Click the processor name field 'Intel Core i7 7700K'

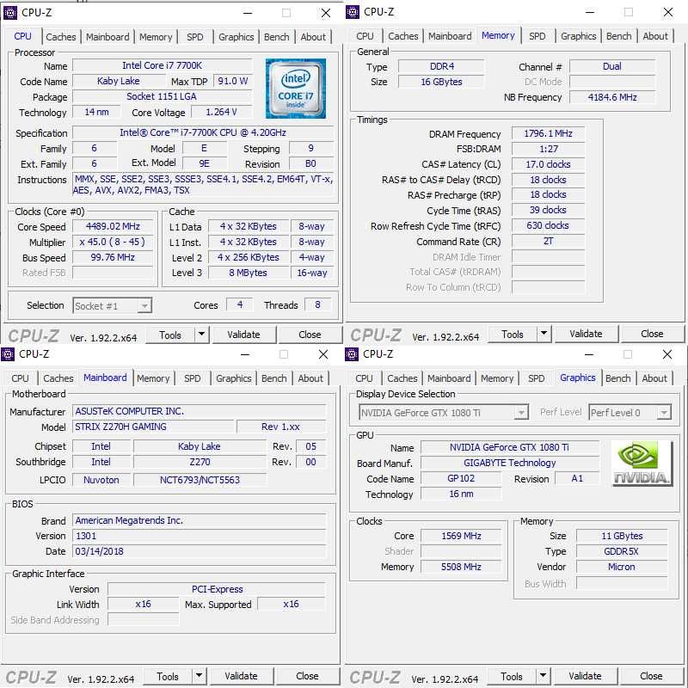tap(162, 65)
